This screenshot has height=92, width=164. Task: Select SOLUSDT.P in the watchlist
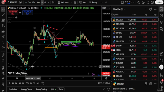pyautogui.click(x=135, y=67)
